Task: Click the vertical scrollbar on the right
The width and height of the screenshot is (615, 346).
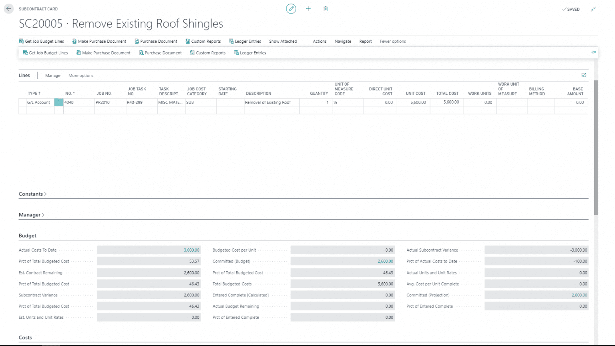Action: pos(596,148)
